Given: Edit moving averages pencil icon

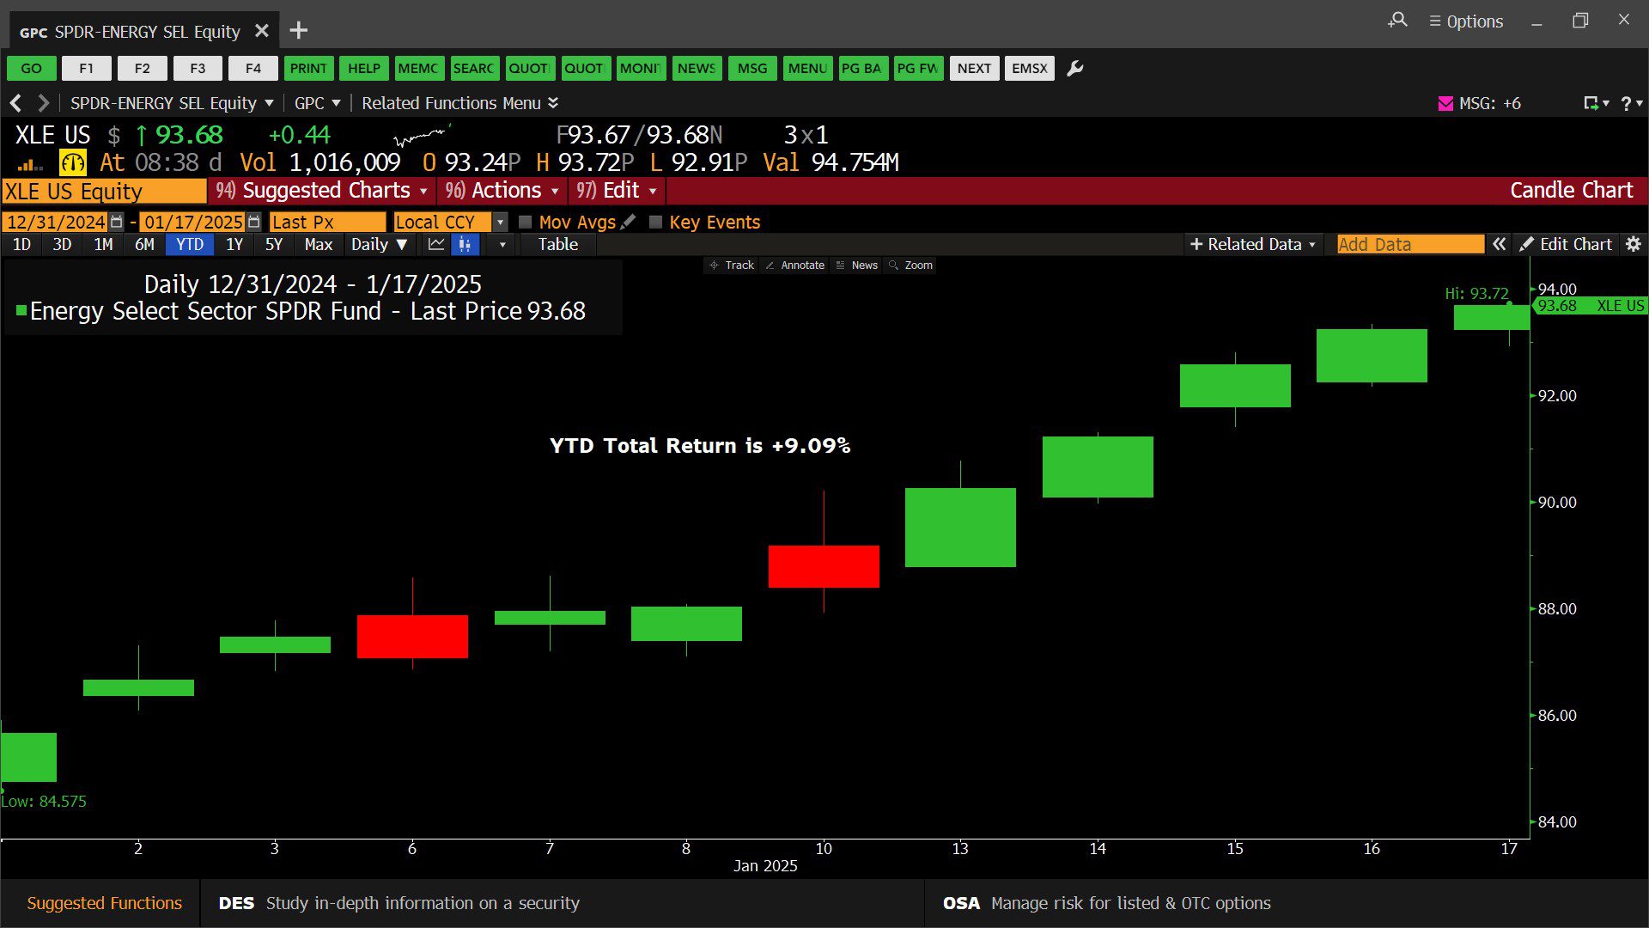Looking at the screenshot, I should tap(628, 222).
